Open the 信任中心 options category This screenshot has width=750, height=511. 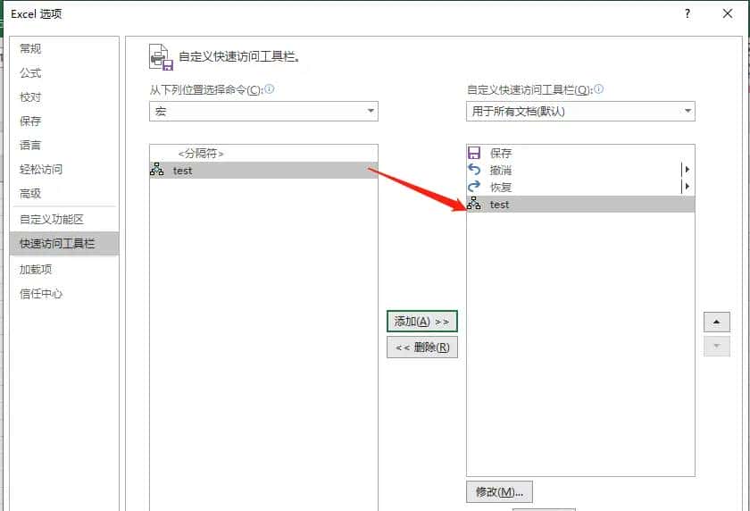64,294
